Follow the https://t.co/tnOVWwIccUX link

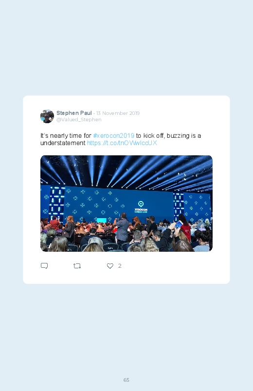pyautogui.click(x=122, y=143)
